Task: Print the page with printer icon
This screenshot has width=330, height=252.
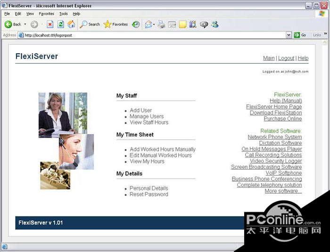Action: pos(161,25)
